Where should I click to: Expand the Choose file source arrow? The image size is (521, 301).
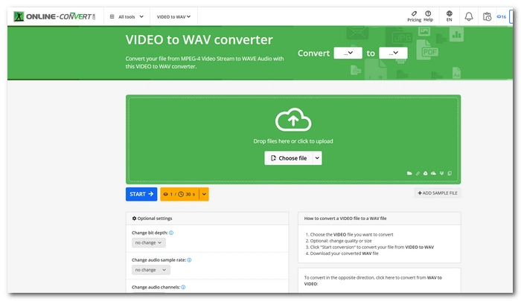point(317,158)
